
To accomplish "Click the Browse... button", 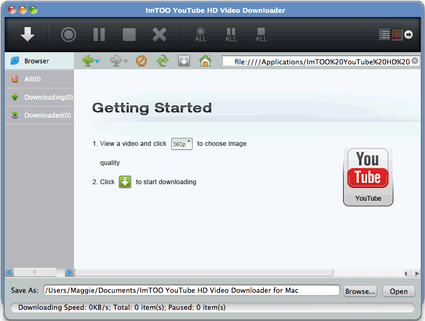I will pyautogui.click(x=360, y=291).
